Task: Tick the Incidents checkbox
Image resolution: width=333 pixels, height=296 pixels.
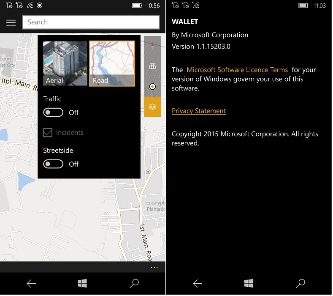Action: click(x=48, y=133)
